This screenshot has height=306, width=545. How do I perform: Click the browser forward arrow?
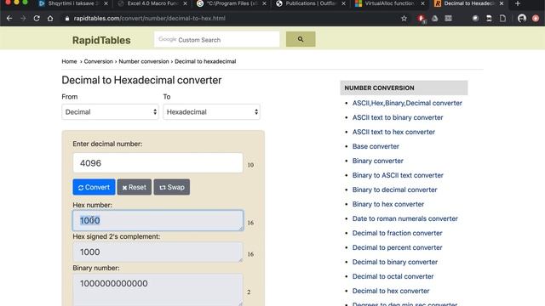click(x=23, y=19)
